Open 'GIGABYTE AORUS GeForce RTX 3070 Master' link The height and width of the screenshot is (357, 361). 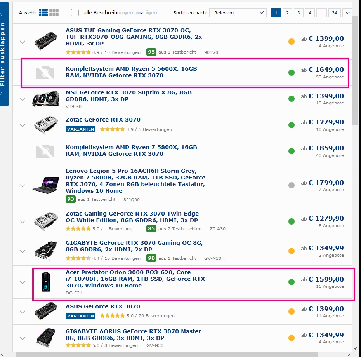[133, 334]
